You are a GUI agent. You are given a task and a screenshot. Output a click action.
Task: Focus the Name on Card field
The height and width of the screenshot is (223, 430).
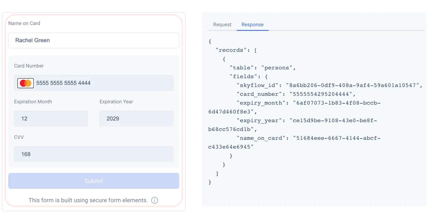(x=94, y=40)
